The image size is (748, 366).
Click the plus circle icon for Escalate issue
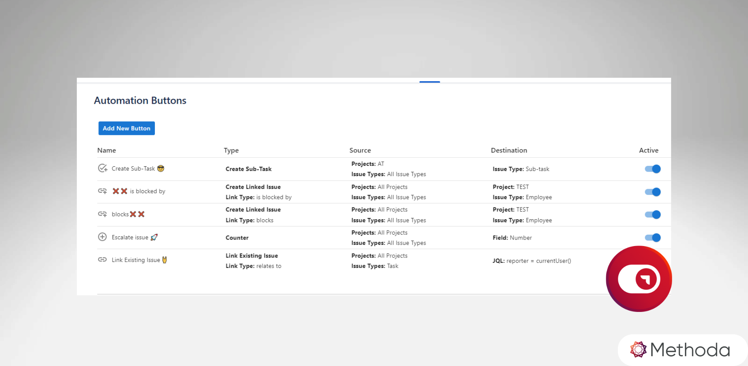point(102,237)
